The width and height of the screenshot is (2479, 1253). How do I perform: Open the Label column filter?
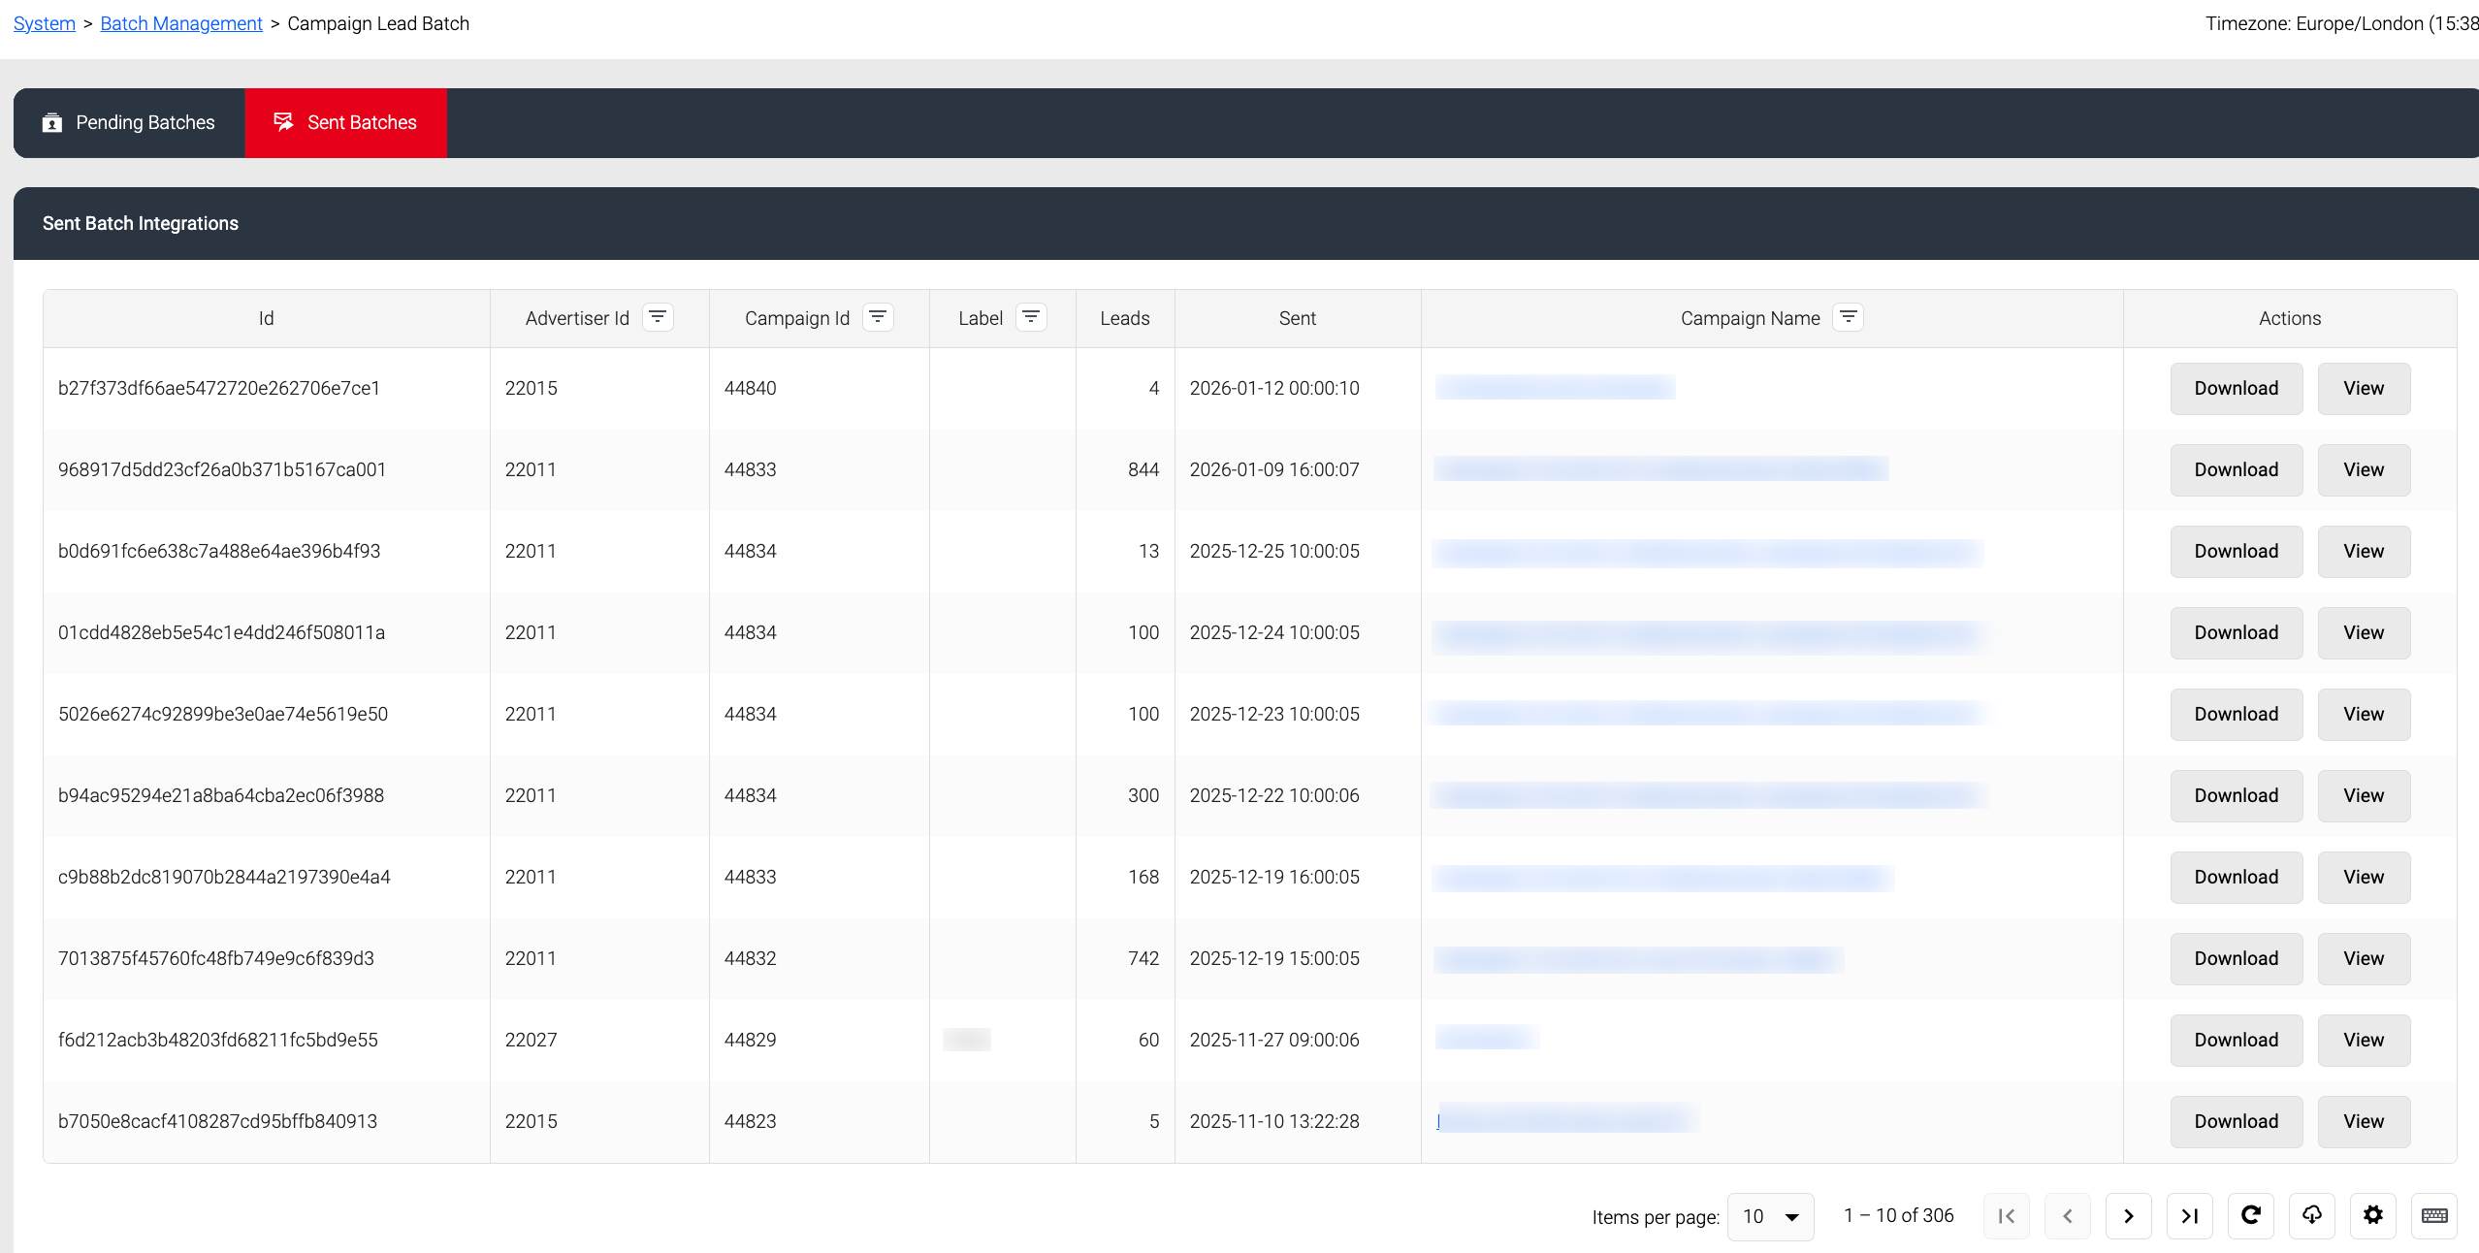[x=1031, y=317]
